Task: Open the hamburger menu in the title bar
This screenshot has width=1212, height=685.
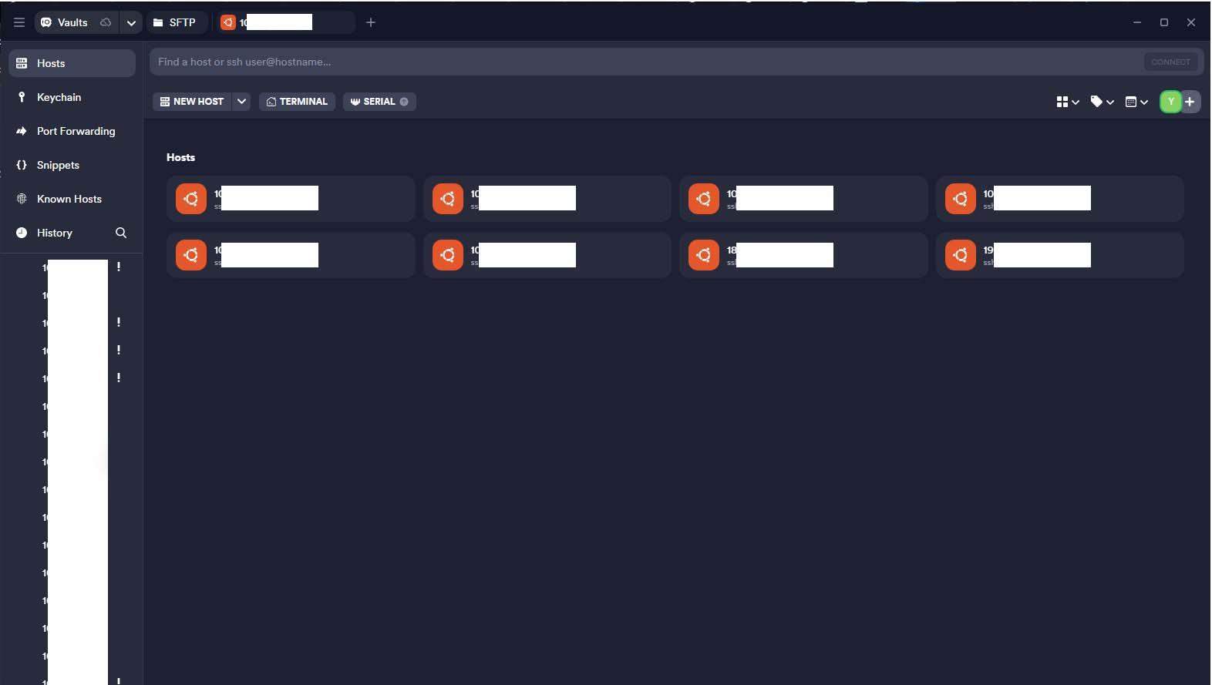Action: tap(19, 22)
